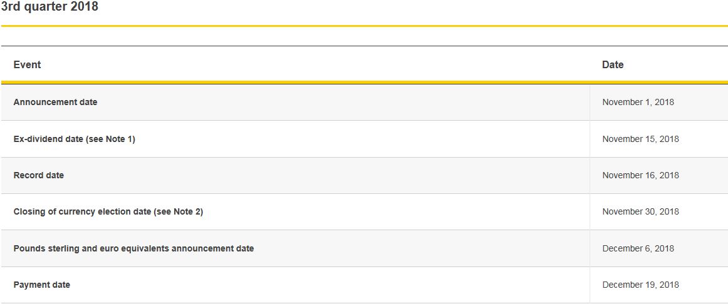Click the yellow line under the quarter heading
The image size is (728, 304).
pos(364,26)
